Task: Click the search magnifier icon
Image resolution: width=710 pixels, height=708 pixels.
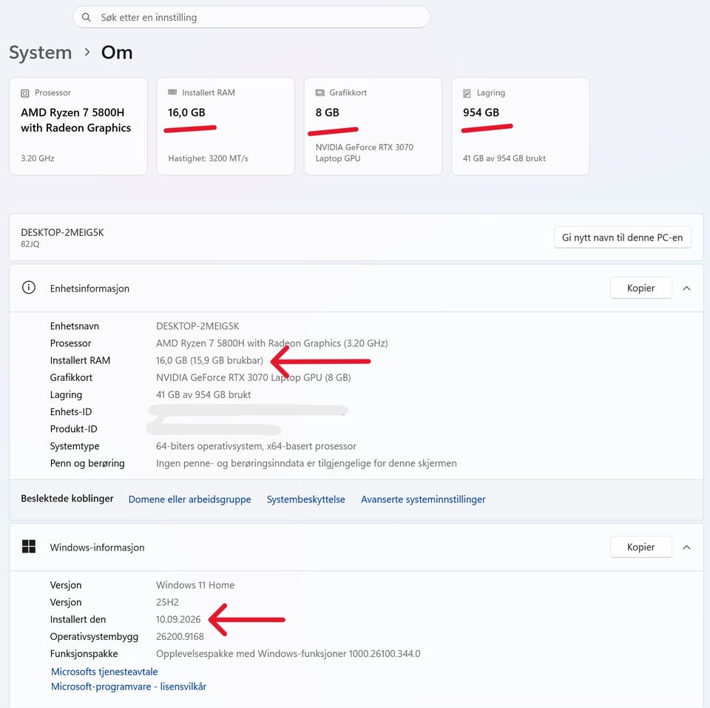Action: pyautogui.click(x=86, y=17)
